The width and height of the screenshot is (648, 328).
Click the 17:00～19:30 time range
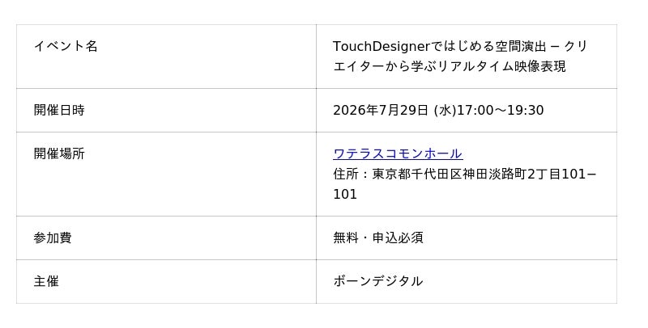[x=501, y=110]
